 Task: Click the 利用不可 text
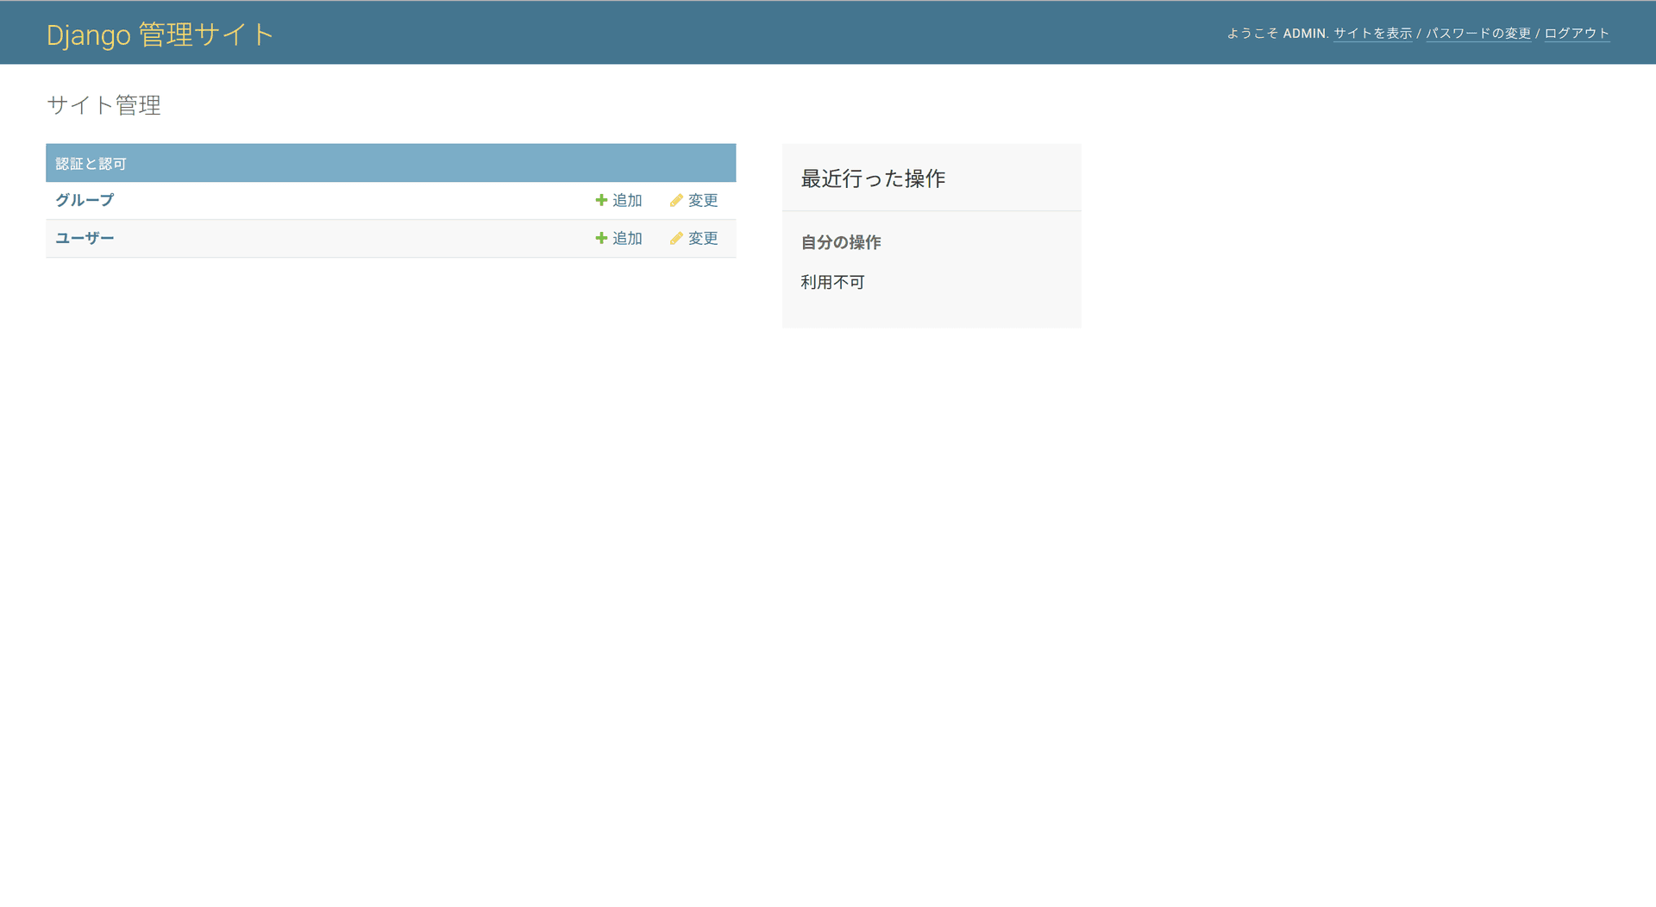click(832, 282)
